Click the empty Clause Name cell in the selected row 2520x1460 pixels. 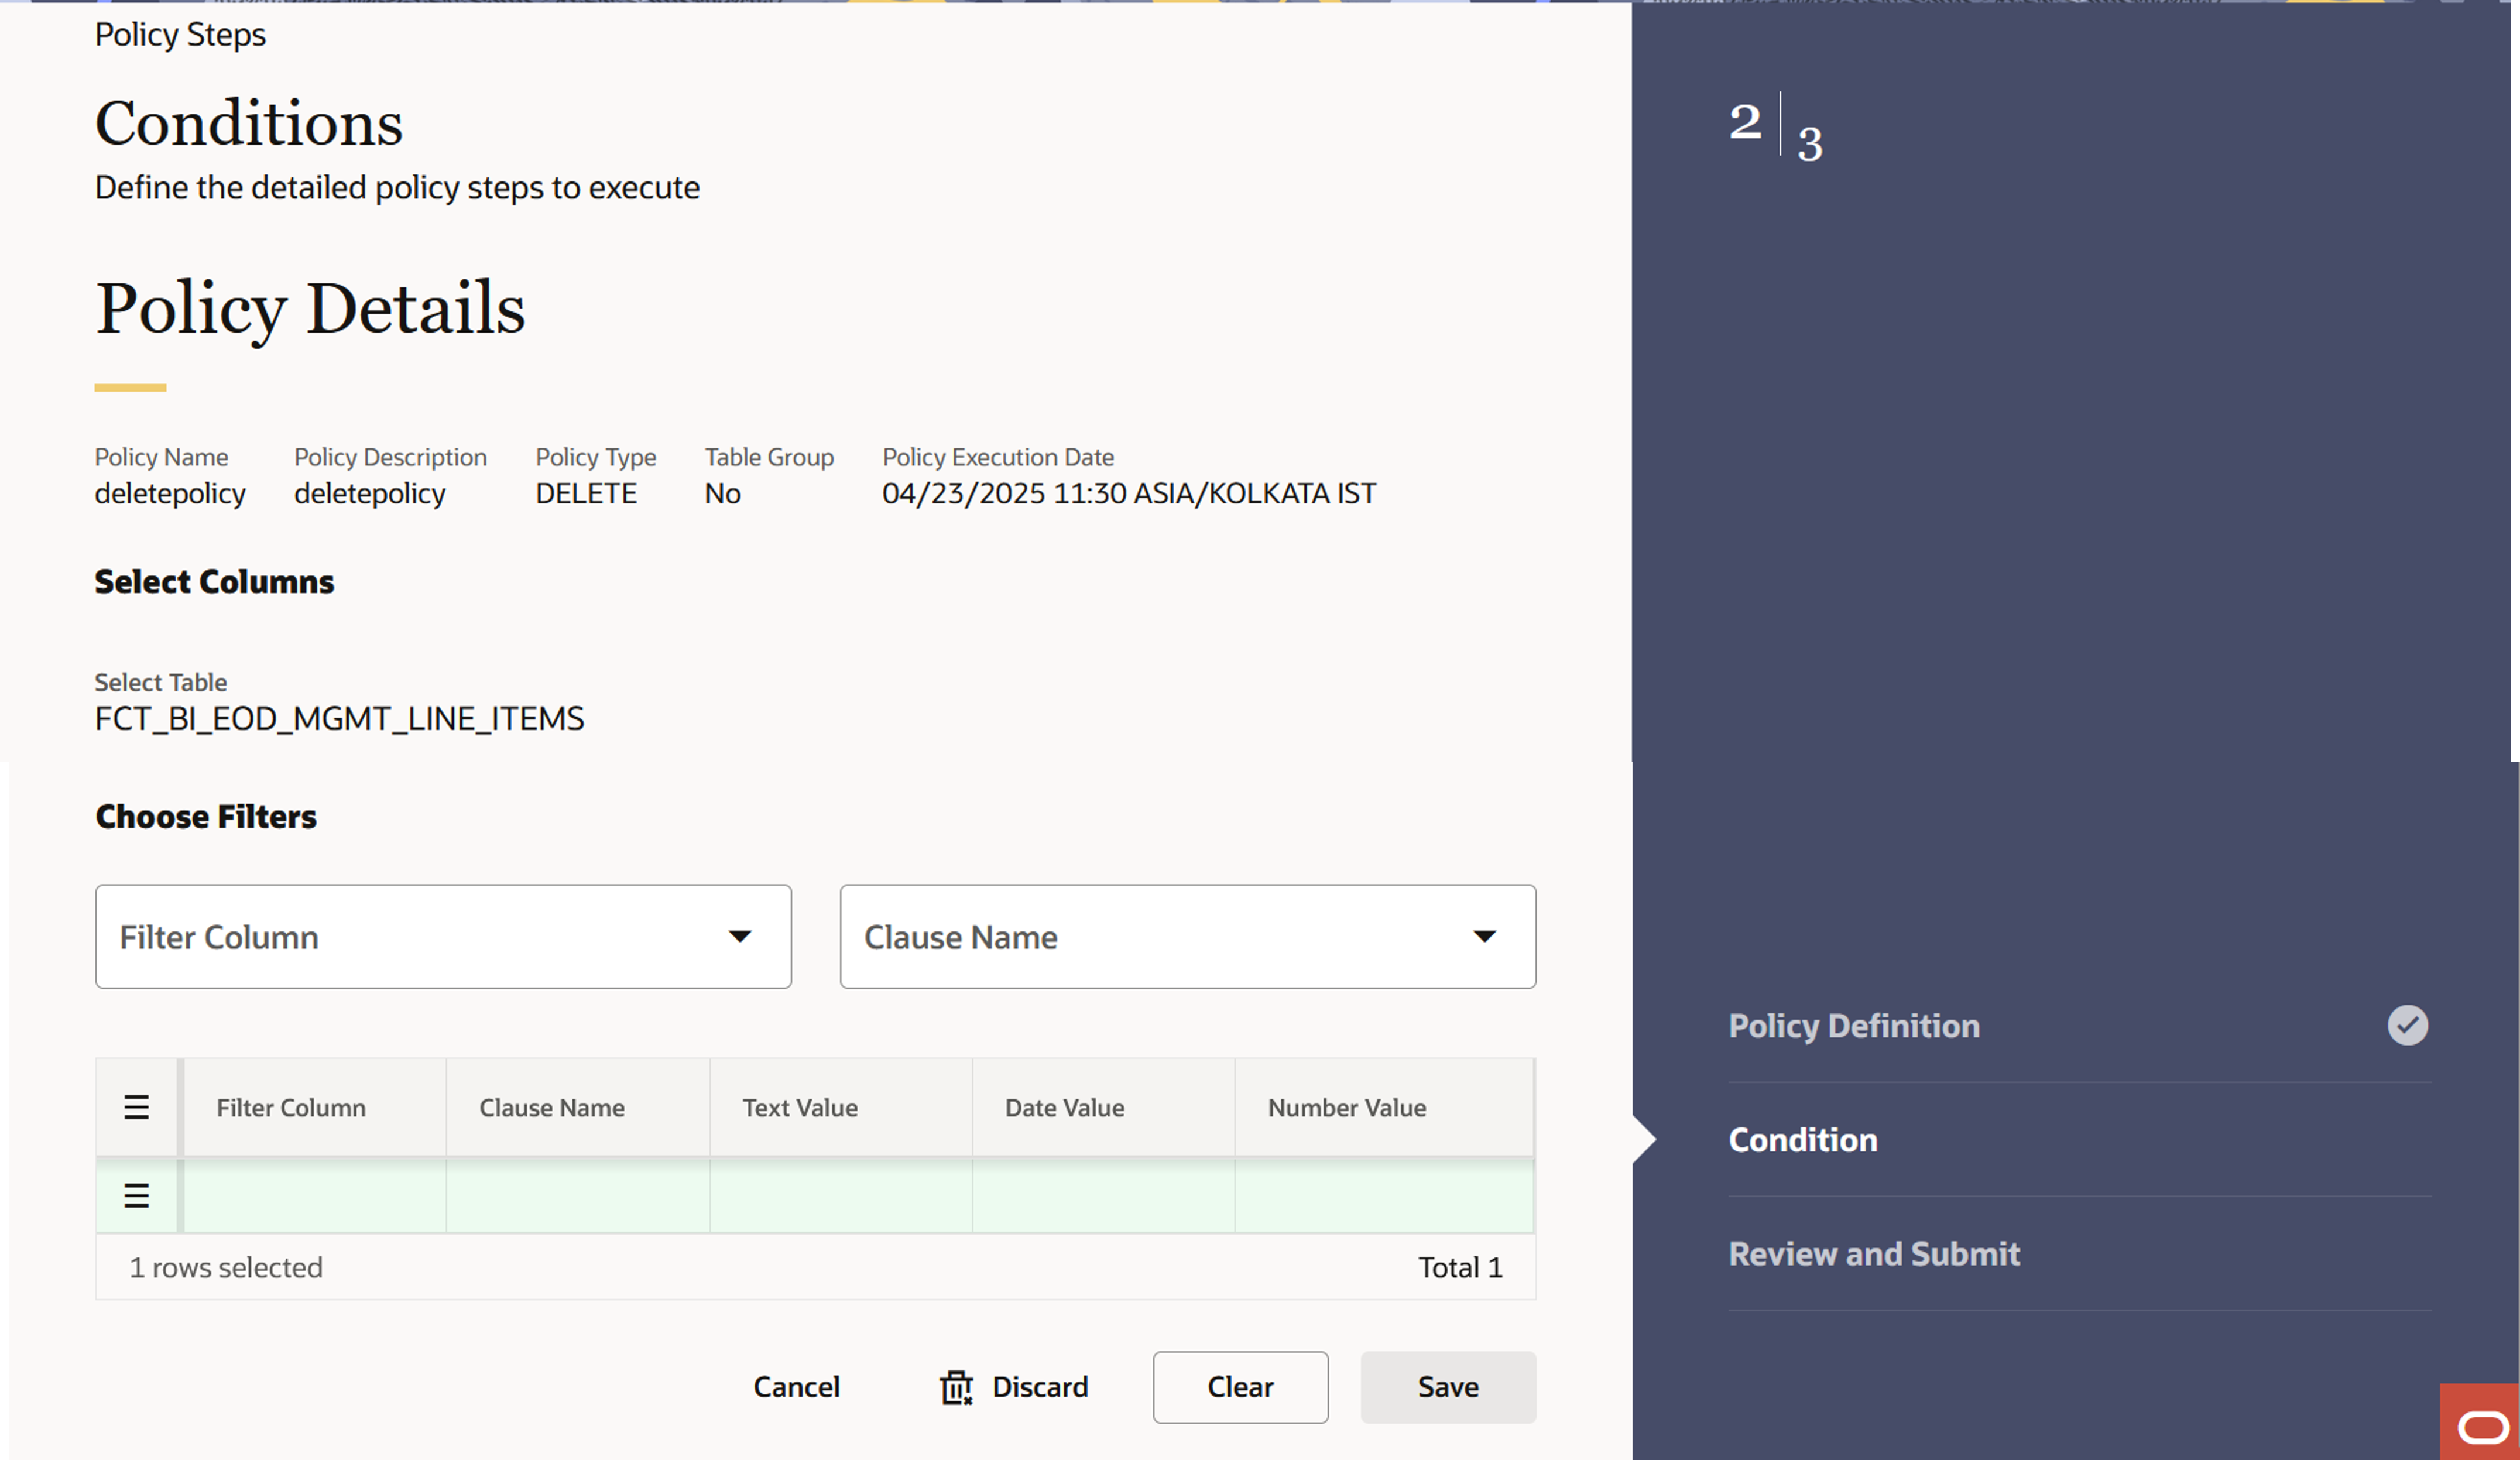pos(577,1196)
